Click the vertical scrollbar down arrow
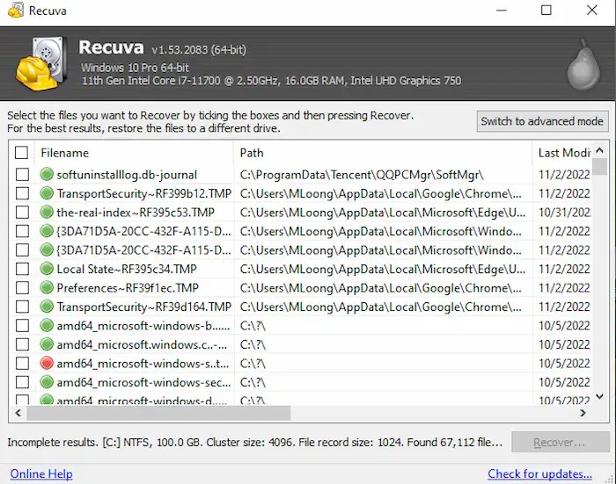The width and height of the screenshot is (616, 484). click(x=599, y=397)
